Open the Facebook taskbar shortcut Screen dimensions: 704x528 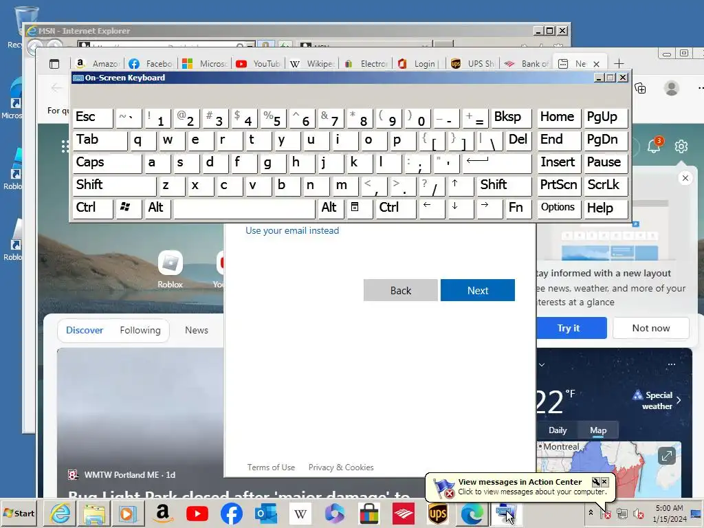(232, 514)
